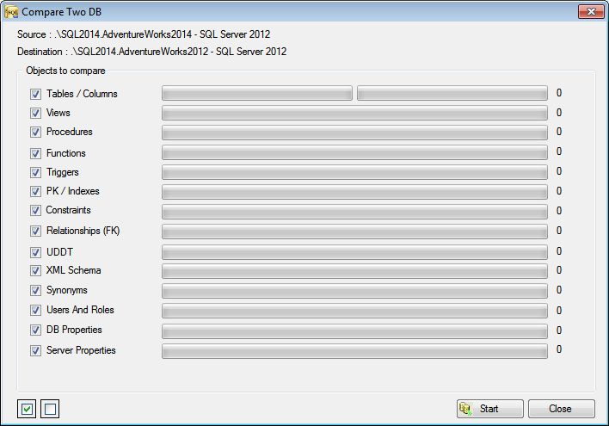Click the Constraints progress bar

(x=354, y=212)
